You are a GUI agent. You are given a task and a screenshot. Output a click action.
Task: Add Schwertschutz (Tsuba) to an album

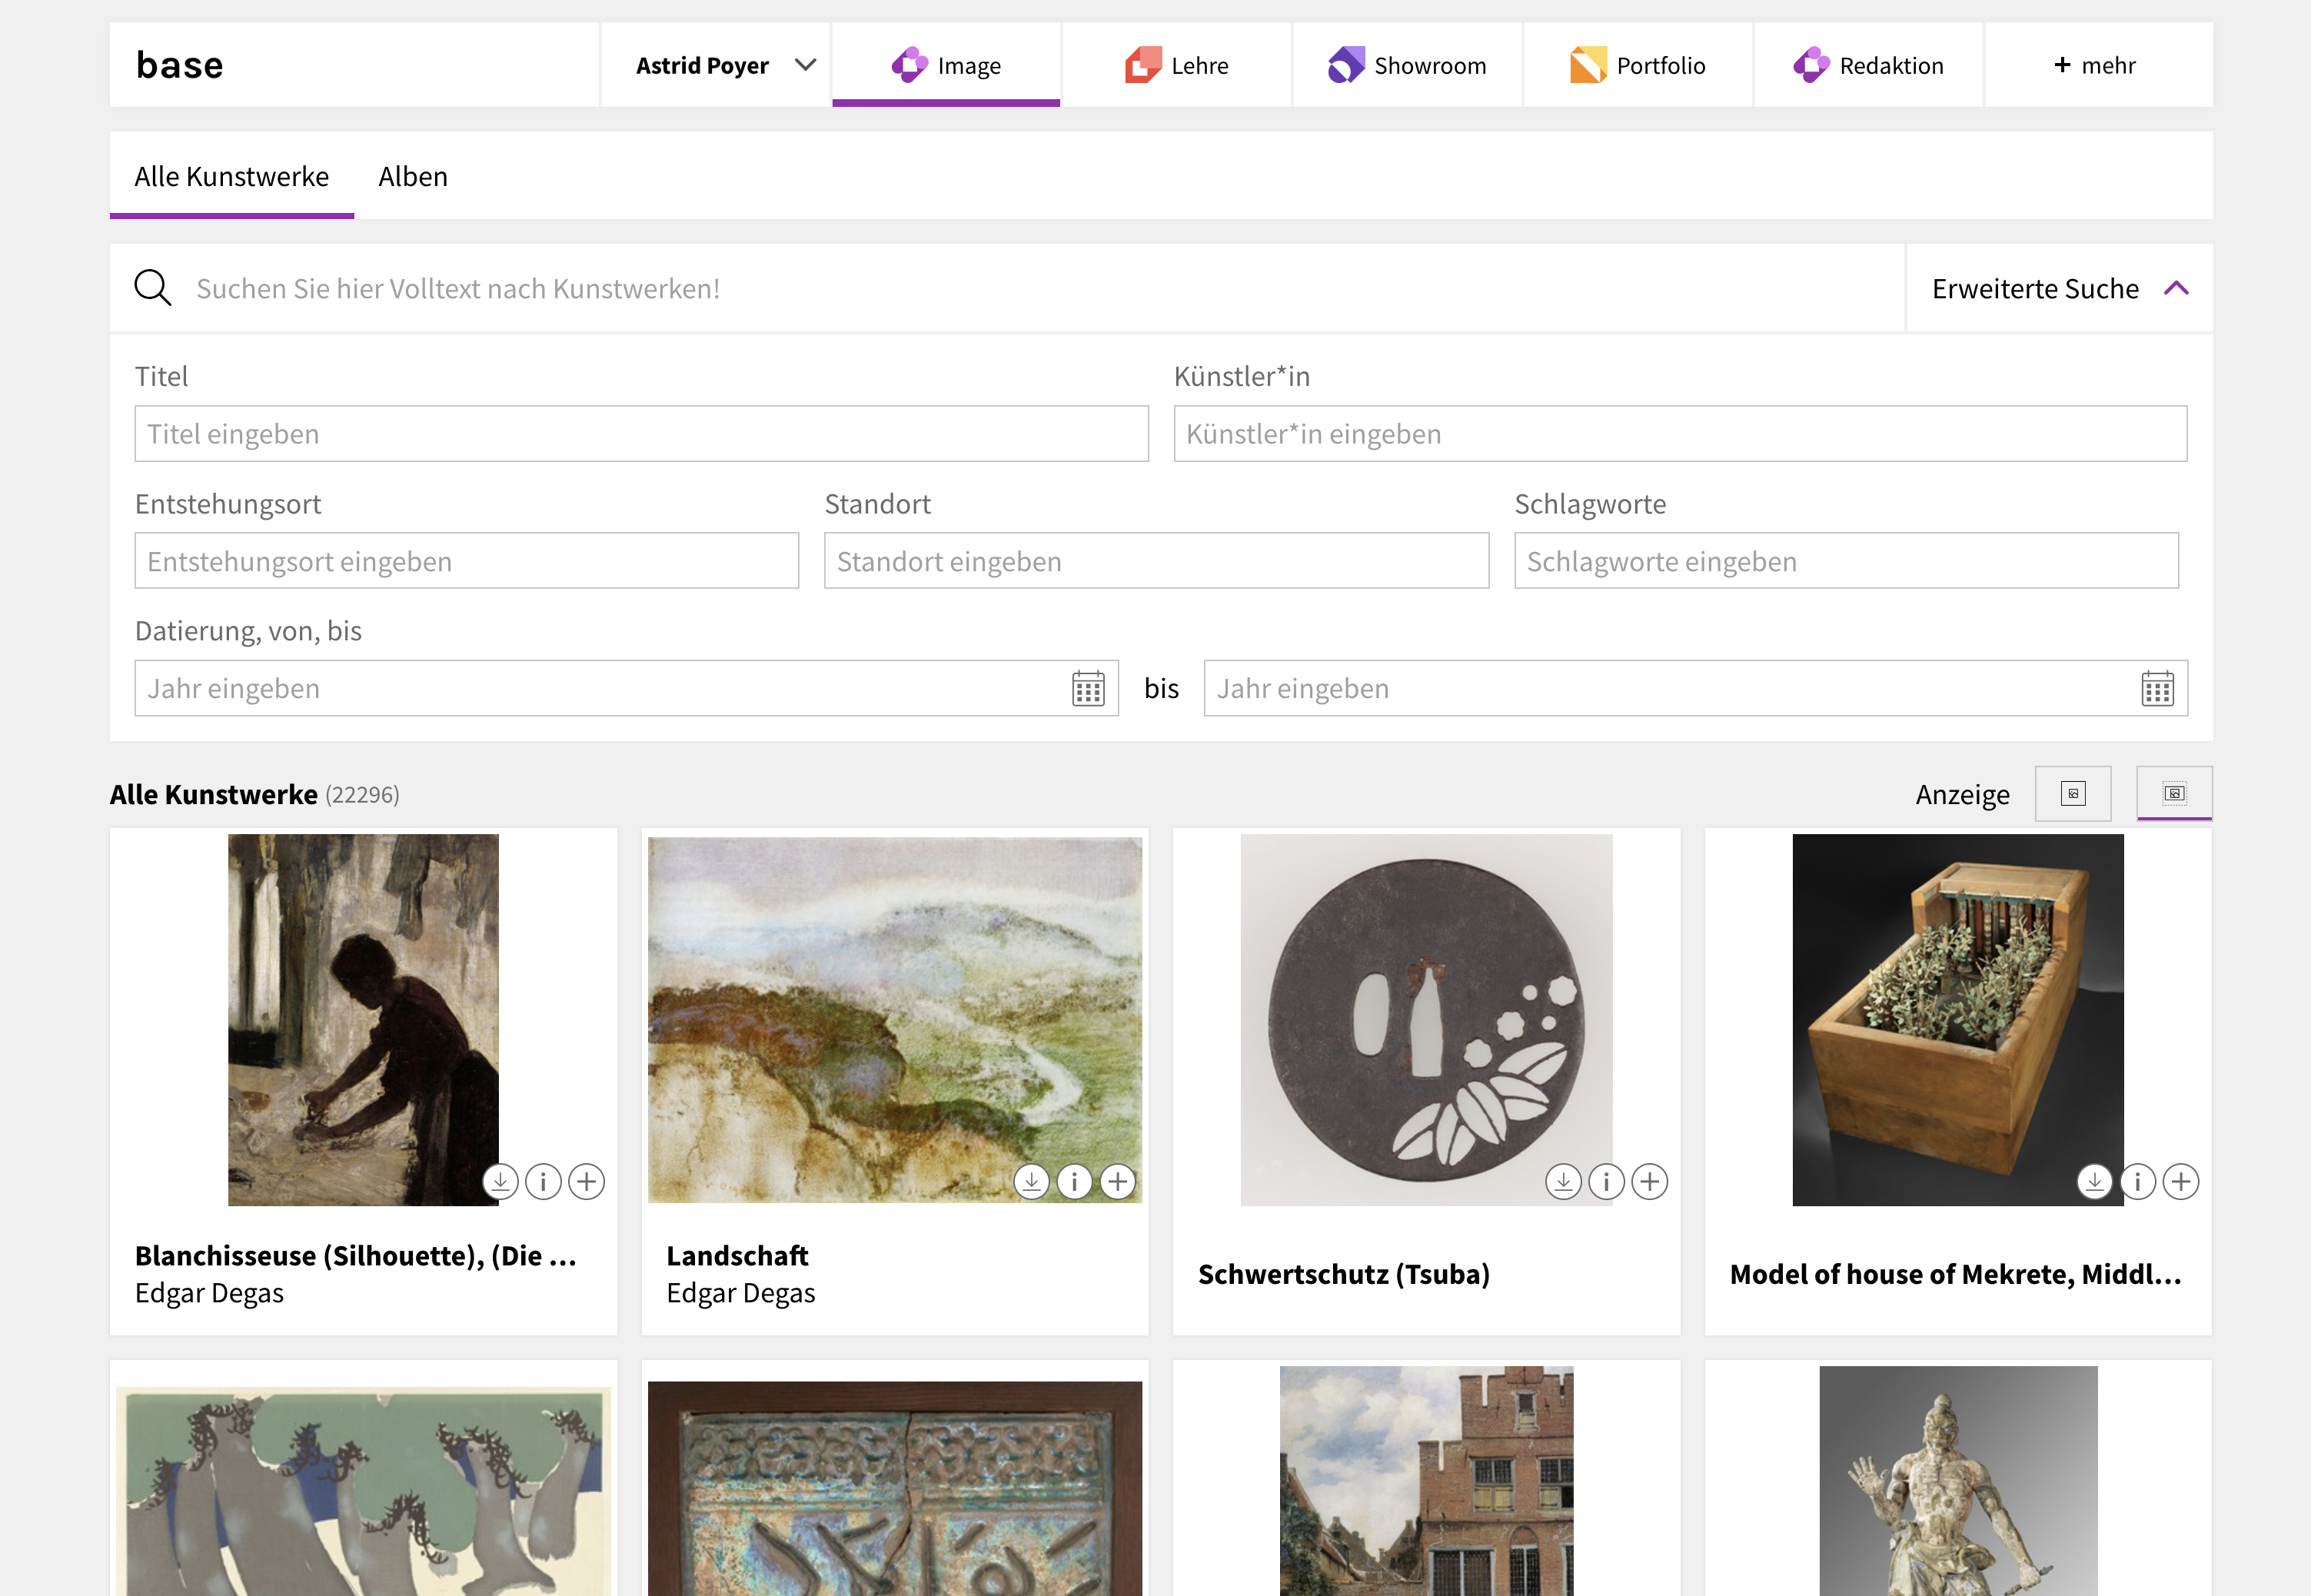[1650, 1181]
